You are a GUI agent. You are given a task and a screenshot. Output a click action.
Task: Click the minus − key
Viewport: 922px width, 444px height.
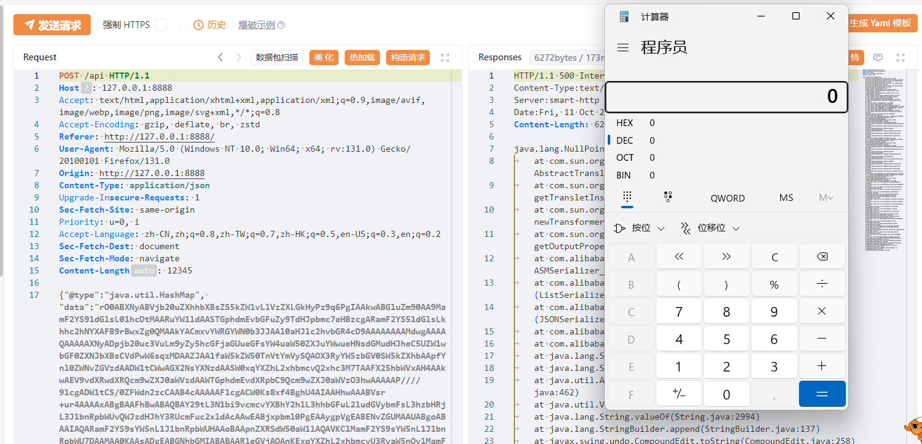pyautogui.click(x=822, y=339)
